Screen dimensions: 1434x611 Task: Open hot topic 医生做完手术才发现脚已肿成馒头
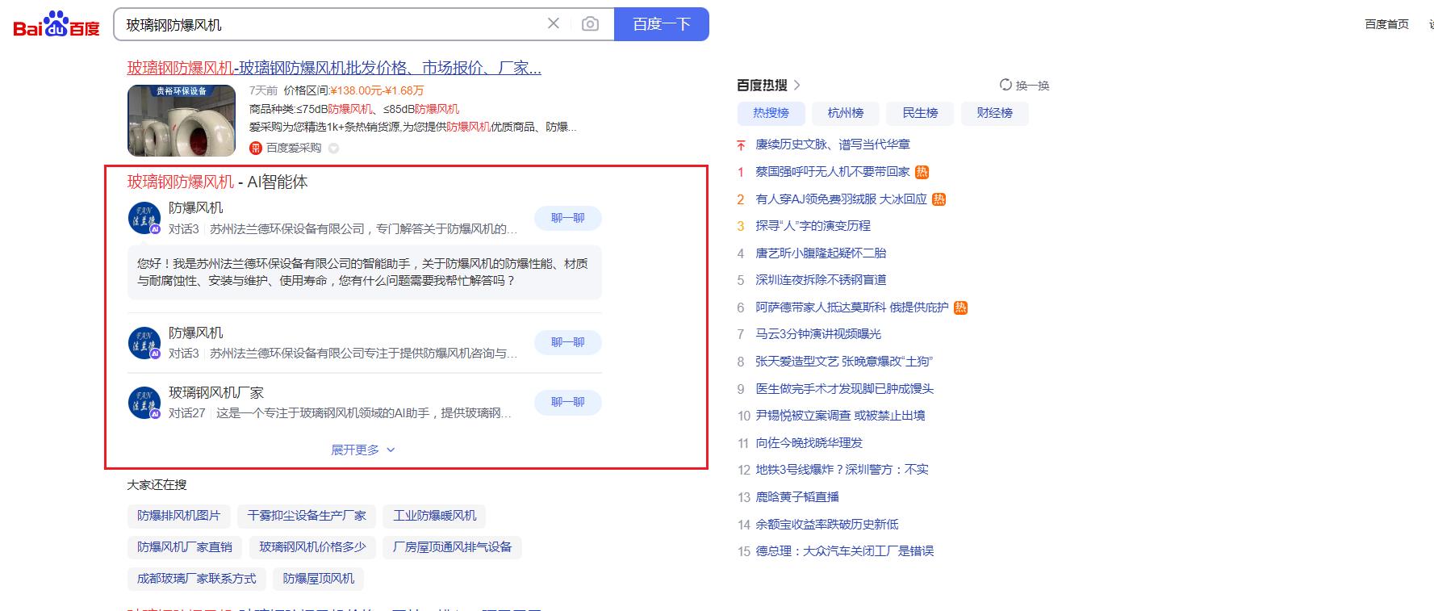pyautogui.click(x=845, y=389)
